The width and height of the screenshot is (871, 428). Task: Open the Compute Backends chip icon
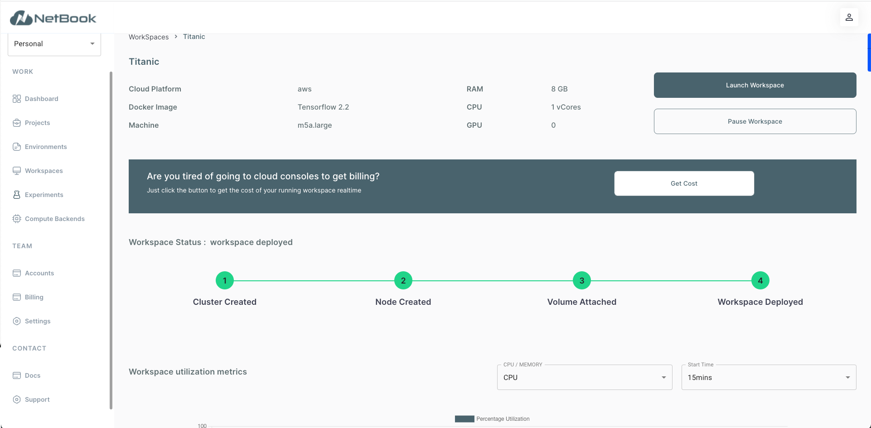[17, 219]
